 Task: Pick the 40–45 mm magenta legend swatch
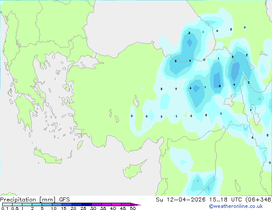(x=116, y=204)
